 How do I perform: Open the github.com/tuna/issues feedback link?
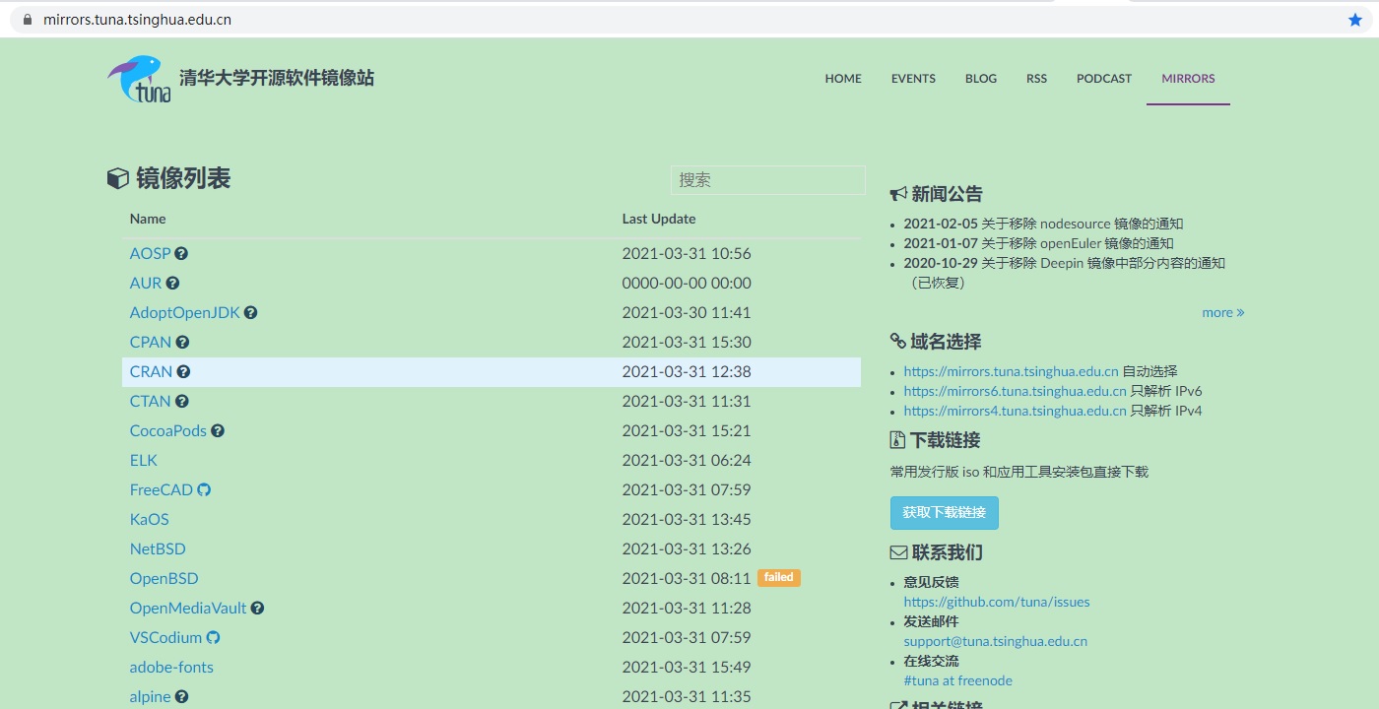[997, 602]
